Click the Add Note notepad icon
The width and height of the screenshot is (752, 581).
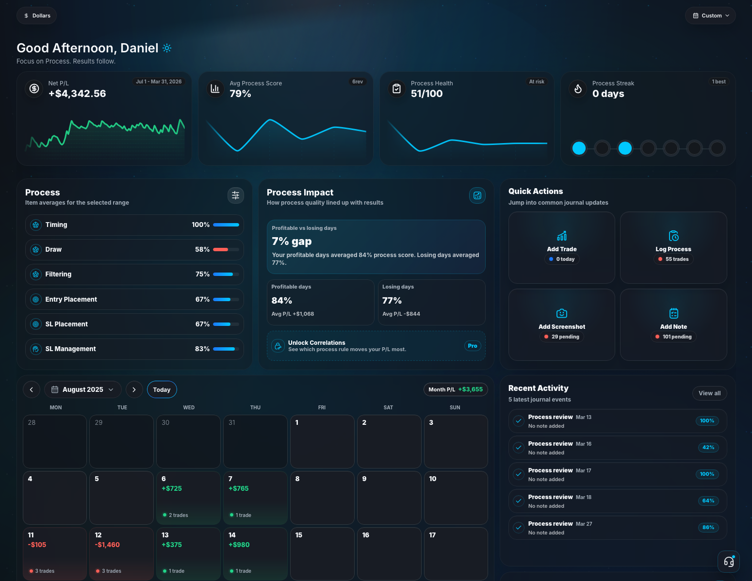(x=674, y=314)
